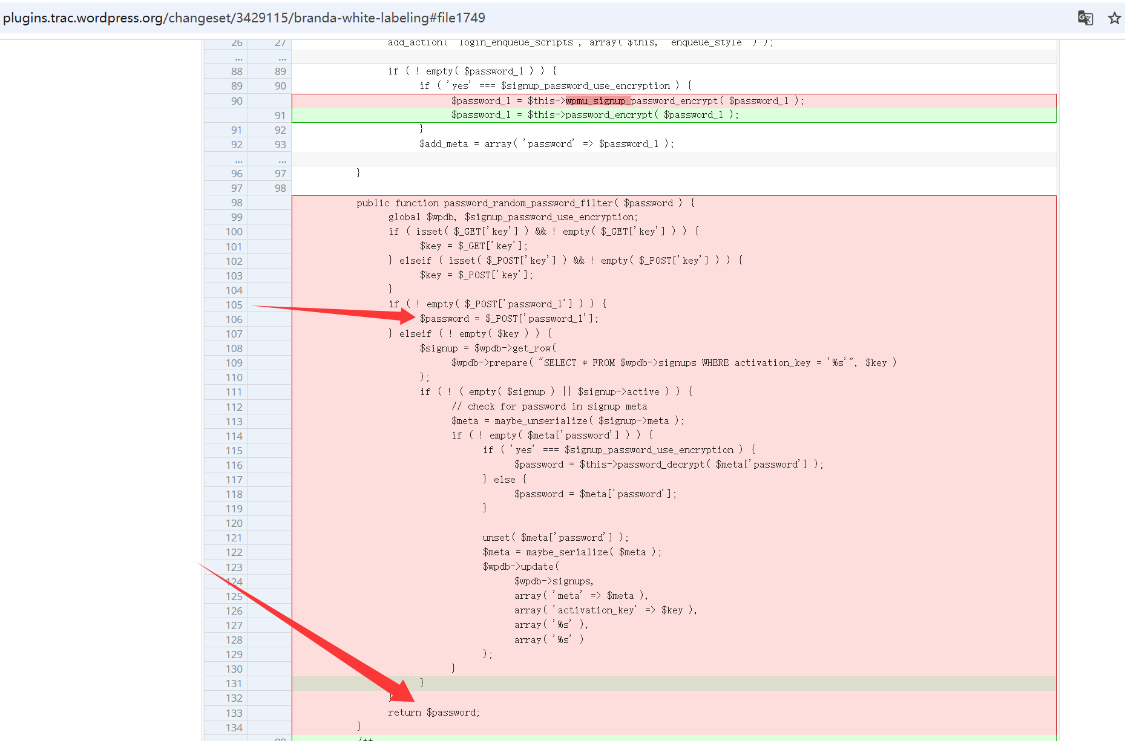Bookmark this page with the star icon
This screenshot has height=741, width=1125.
click(x=1114, y=18)
